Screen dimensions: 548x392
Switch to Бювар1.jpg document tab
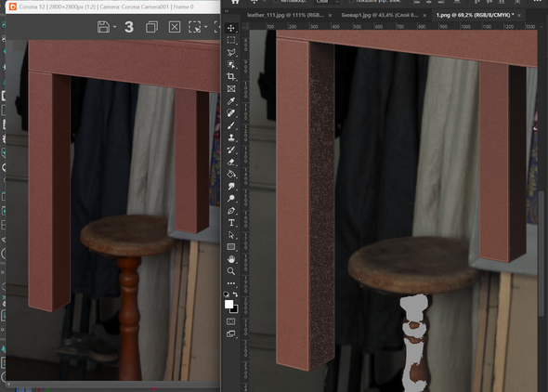tap(380, 15)
